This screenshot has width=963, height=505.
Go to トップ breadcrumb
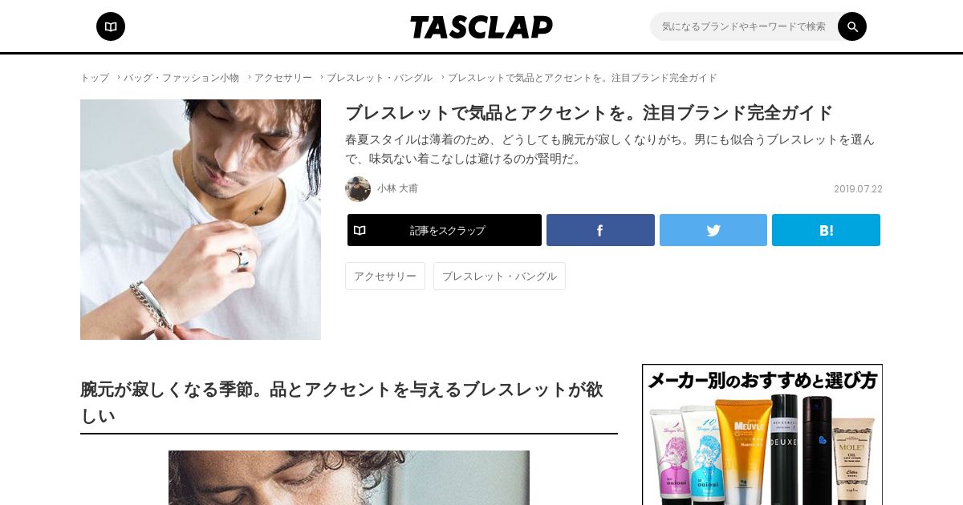click(95, 78)
